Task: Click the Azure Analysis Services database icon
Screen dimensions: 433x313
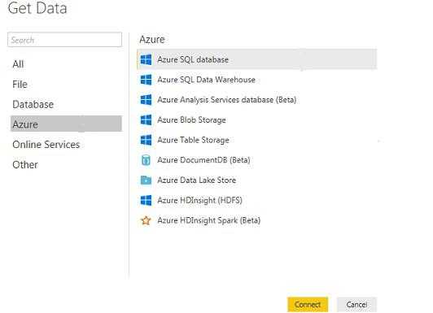Action: tap(146, 100)
